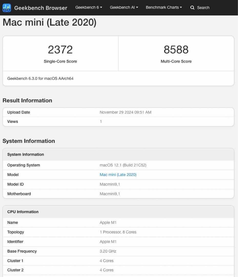Select the Geekbench AI menu item
The image size is (238, 277).
point(124,7)
